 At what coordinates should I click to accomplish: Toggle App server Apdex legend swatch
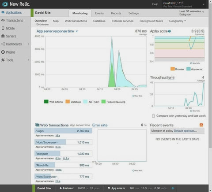pyautogui.click(x=189, y=69)
